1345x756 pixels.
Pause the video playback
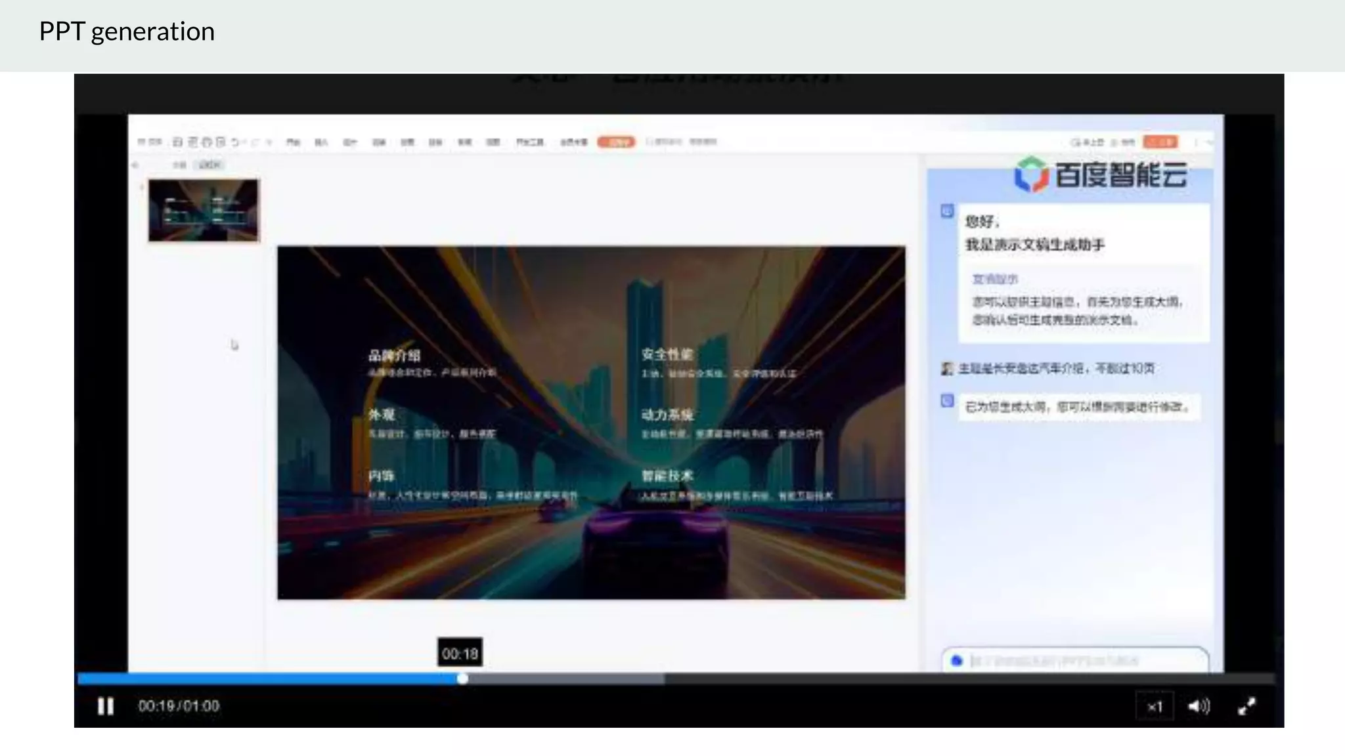pyautogui.click(x=105, y=706)
